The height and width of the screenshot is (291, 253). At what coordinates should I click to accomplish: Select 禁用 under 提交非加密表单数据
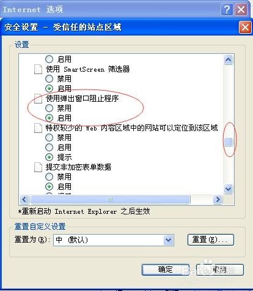pos(49,176)
